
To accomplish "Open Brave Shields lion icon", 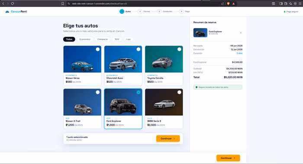I will [x=228, y=3].
